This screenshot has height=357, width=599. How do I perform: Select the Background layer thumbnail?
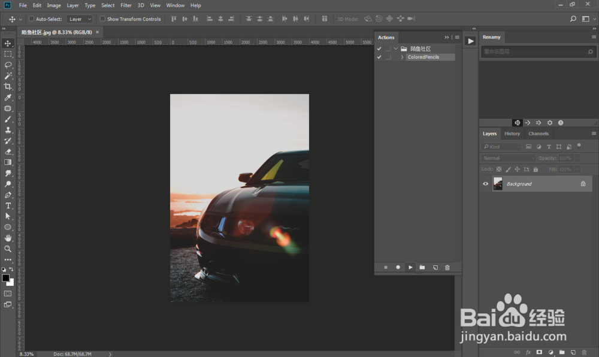(x=498, y=184)
